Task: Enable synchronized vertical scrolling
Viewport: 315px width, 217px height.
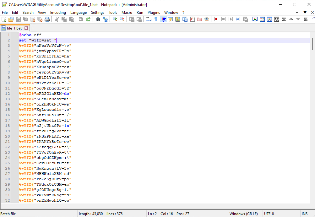Action: pyautogui.click(x=132, y=19)
